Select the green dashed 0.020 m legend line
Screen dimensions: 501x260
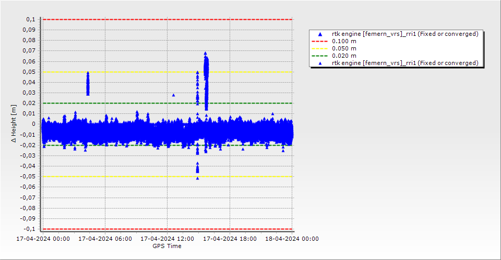(x=320, y=56)
